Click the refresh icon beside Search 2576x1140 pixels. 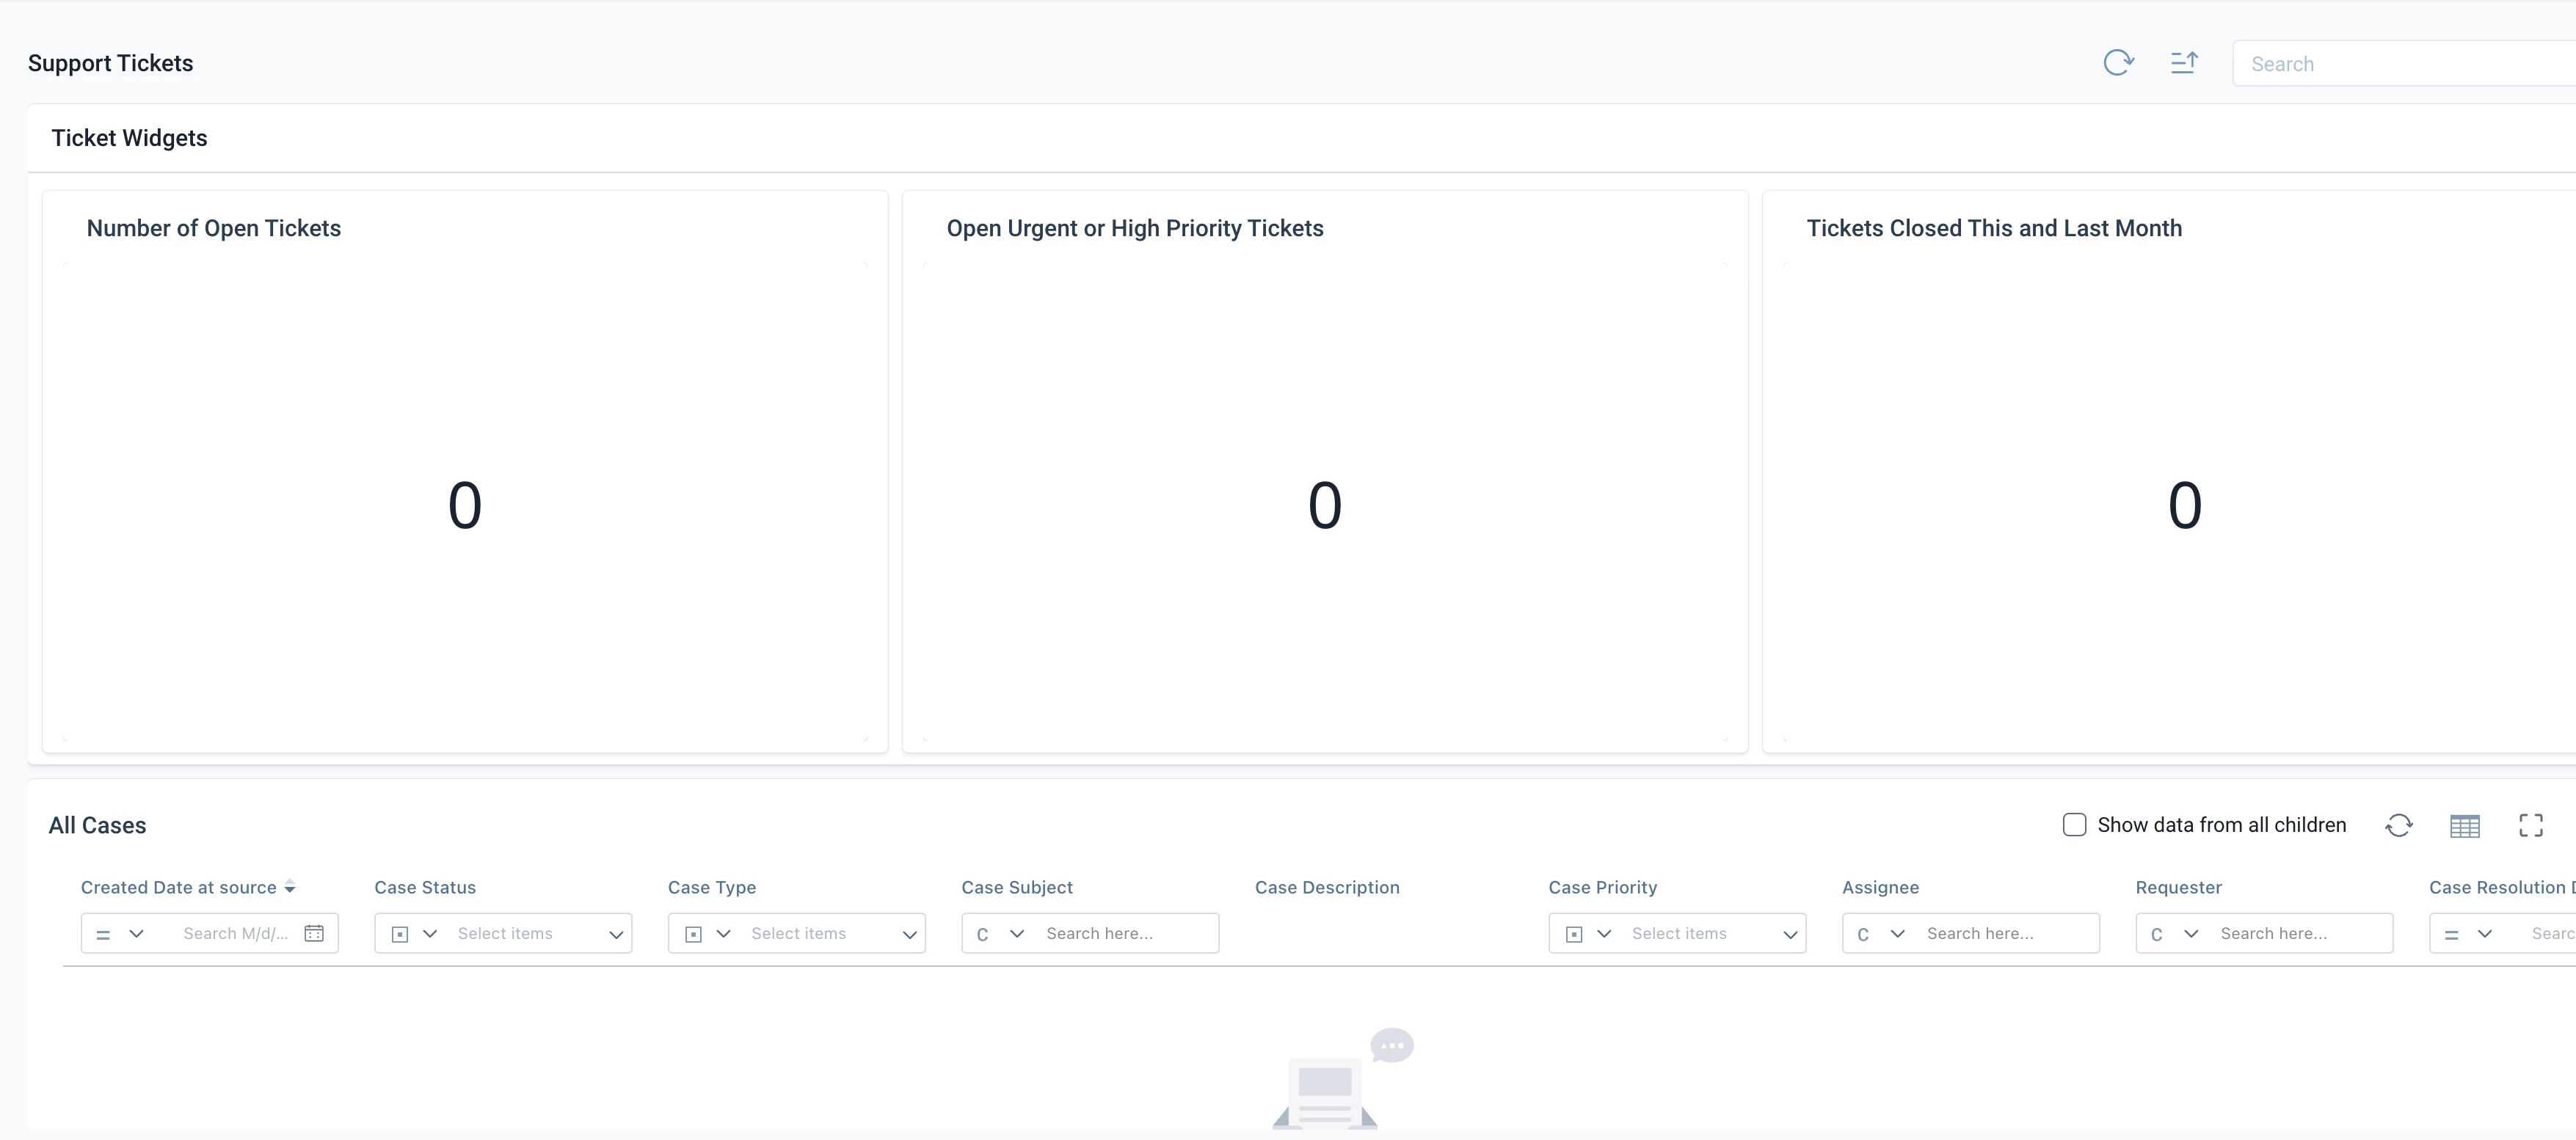click(x=2118, y=63)
